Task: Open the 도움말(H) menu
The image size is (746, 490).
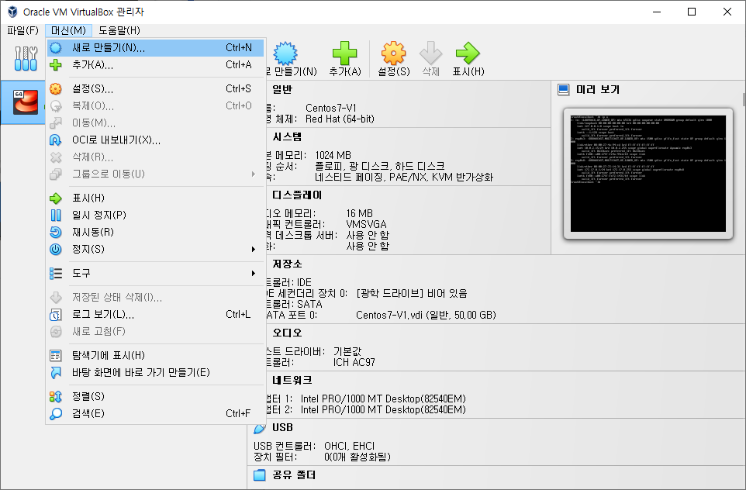Action: pos(119,30)
